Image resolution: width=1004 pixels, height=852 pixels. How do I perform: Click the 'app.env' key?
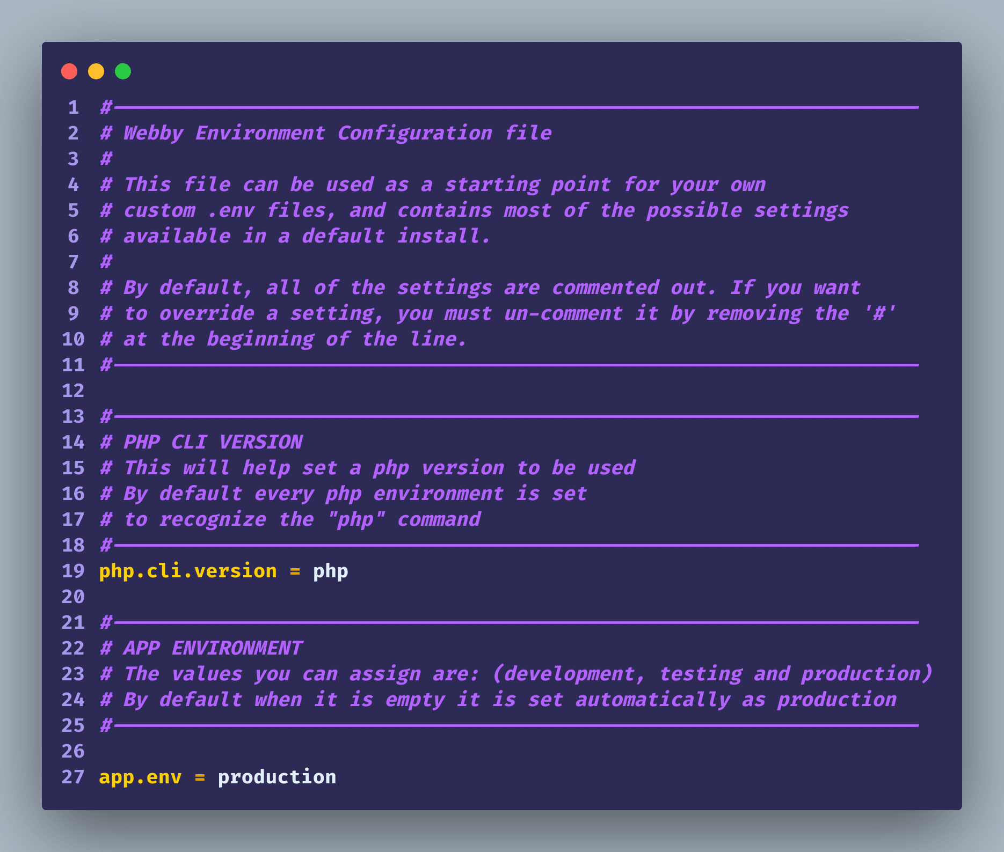tap(141, 777)
